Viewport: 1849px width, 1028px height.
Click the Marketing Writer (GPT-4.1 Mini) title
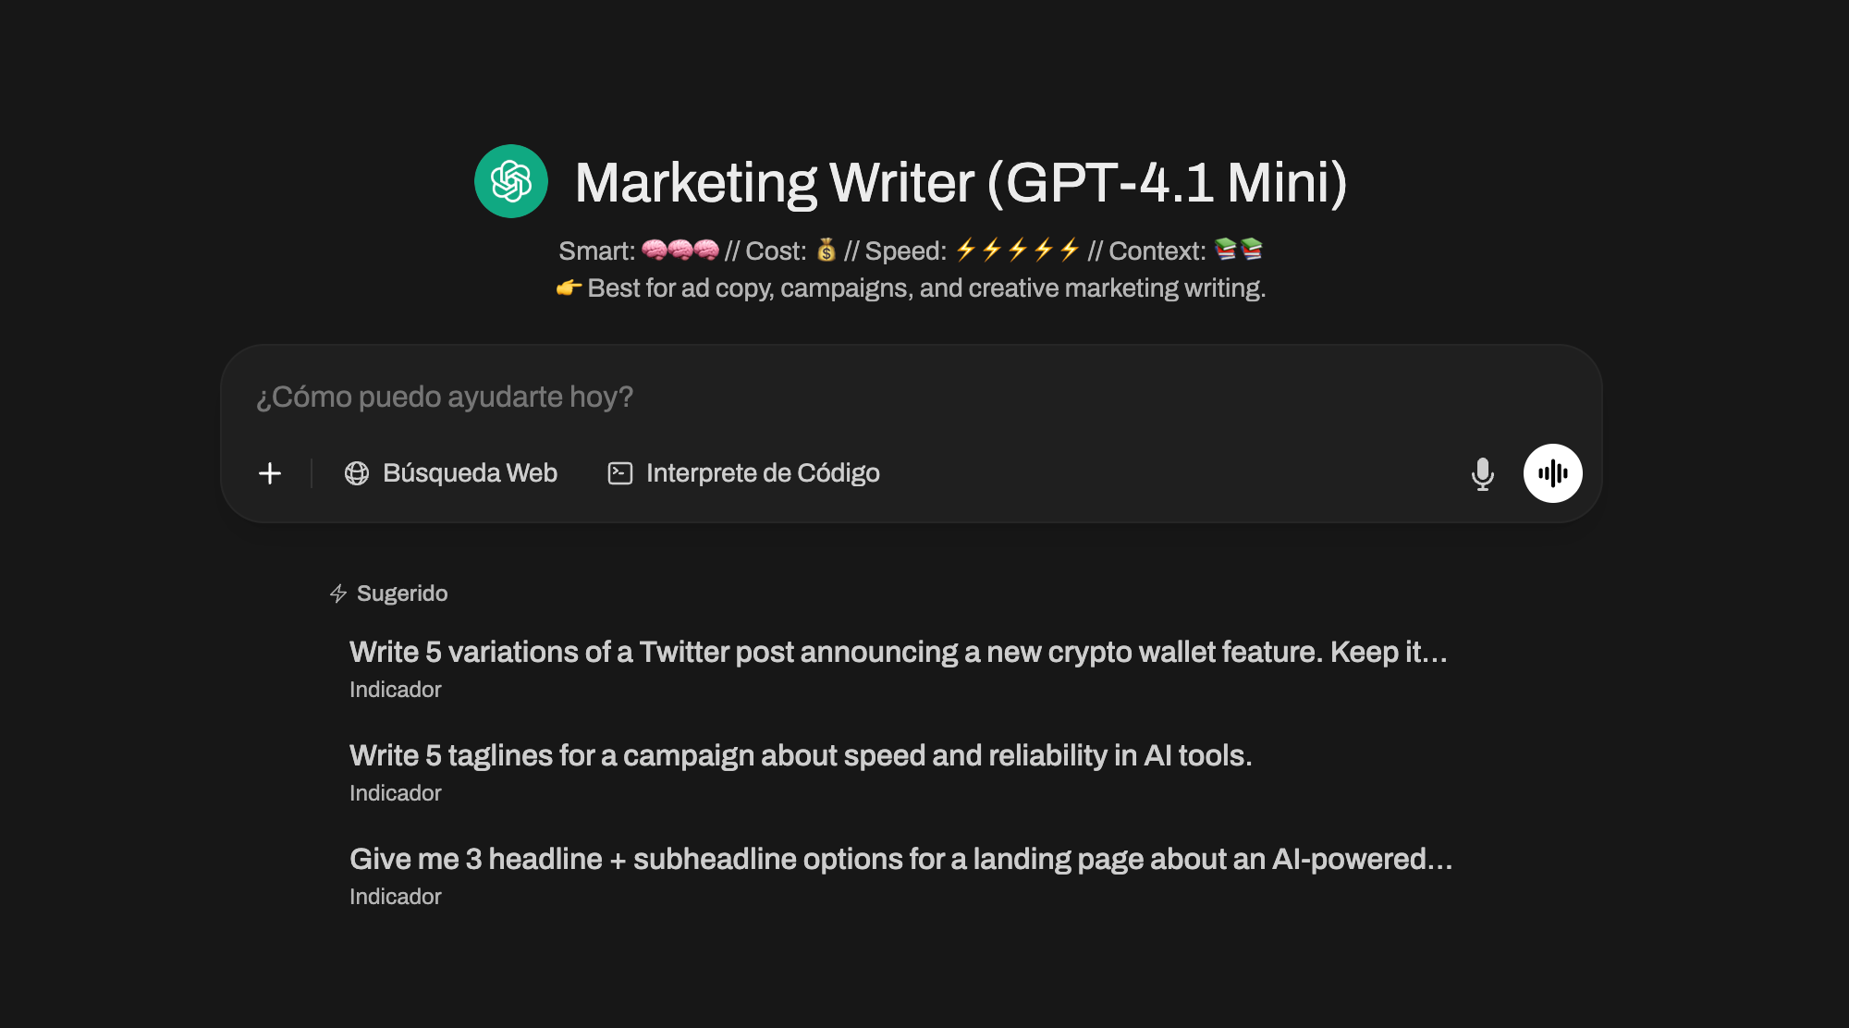(x=961, y=182)
